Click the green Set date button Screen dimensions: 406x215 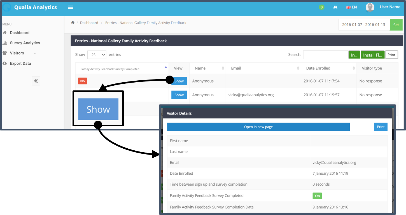(396, 25)
